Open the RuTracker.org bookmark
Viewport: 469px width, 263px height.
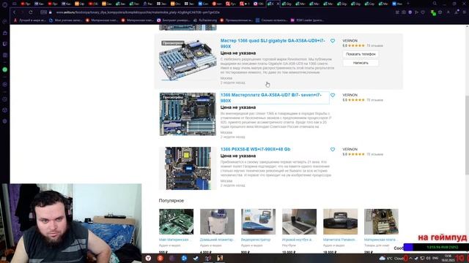pos(205,20)
